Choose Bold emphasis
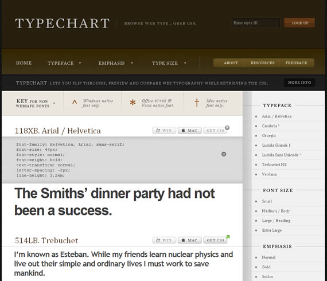 point(266,267)
